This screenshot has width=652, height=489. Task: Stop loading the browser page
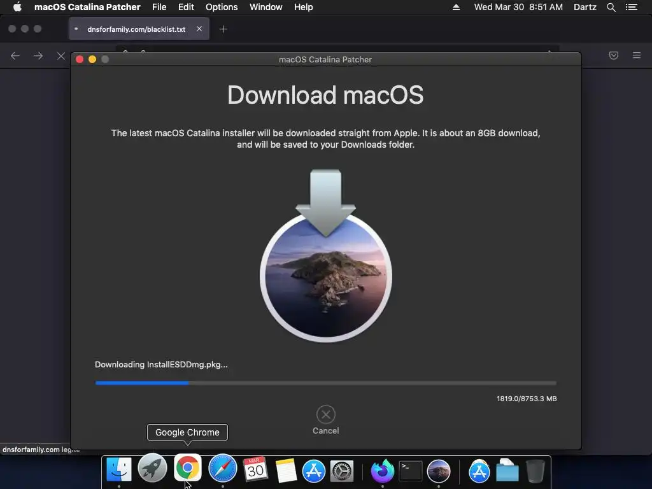coord(61,56)
